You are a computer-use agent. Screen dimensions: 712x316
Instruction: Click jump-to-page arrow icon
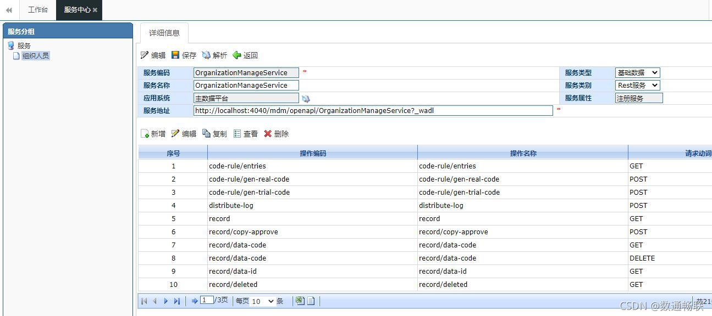point(195,301)
